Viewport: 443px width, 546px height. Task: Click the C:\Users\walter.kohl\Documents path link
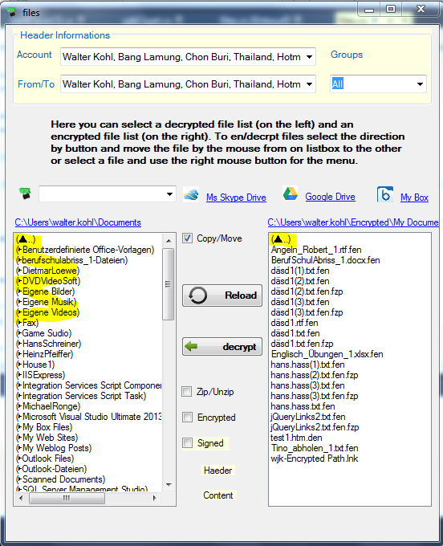[x=78, y=222]
